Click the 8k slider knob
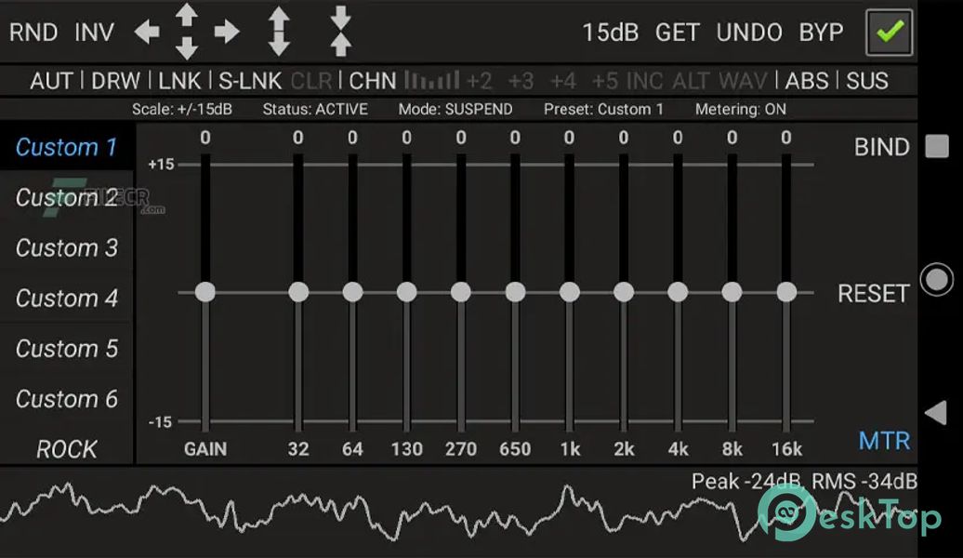 [732, 292]
